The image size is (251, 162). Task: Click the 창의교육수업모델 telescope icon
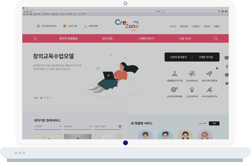click(209, 74)
